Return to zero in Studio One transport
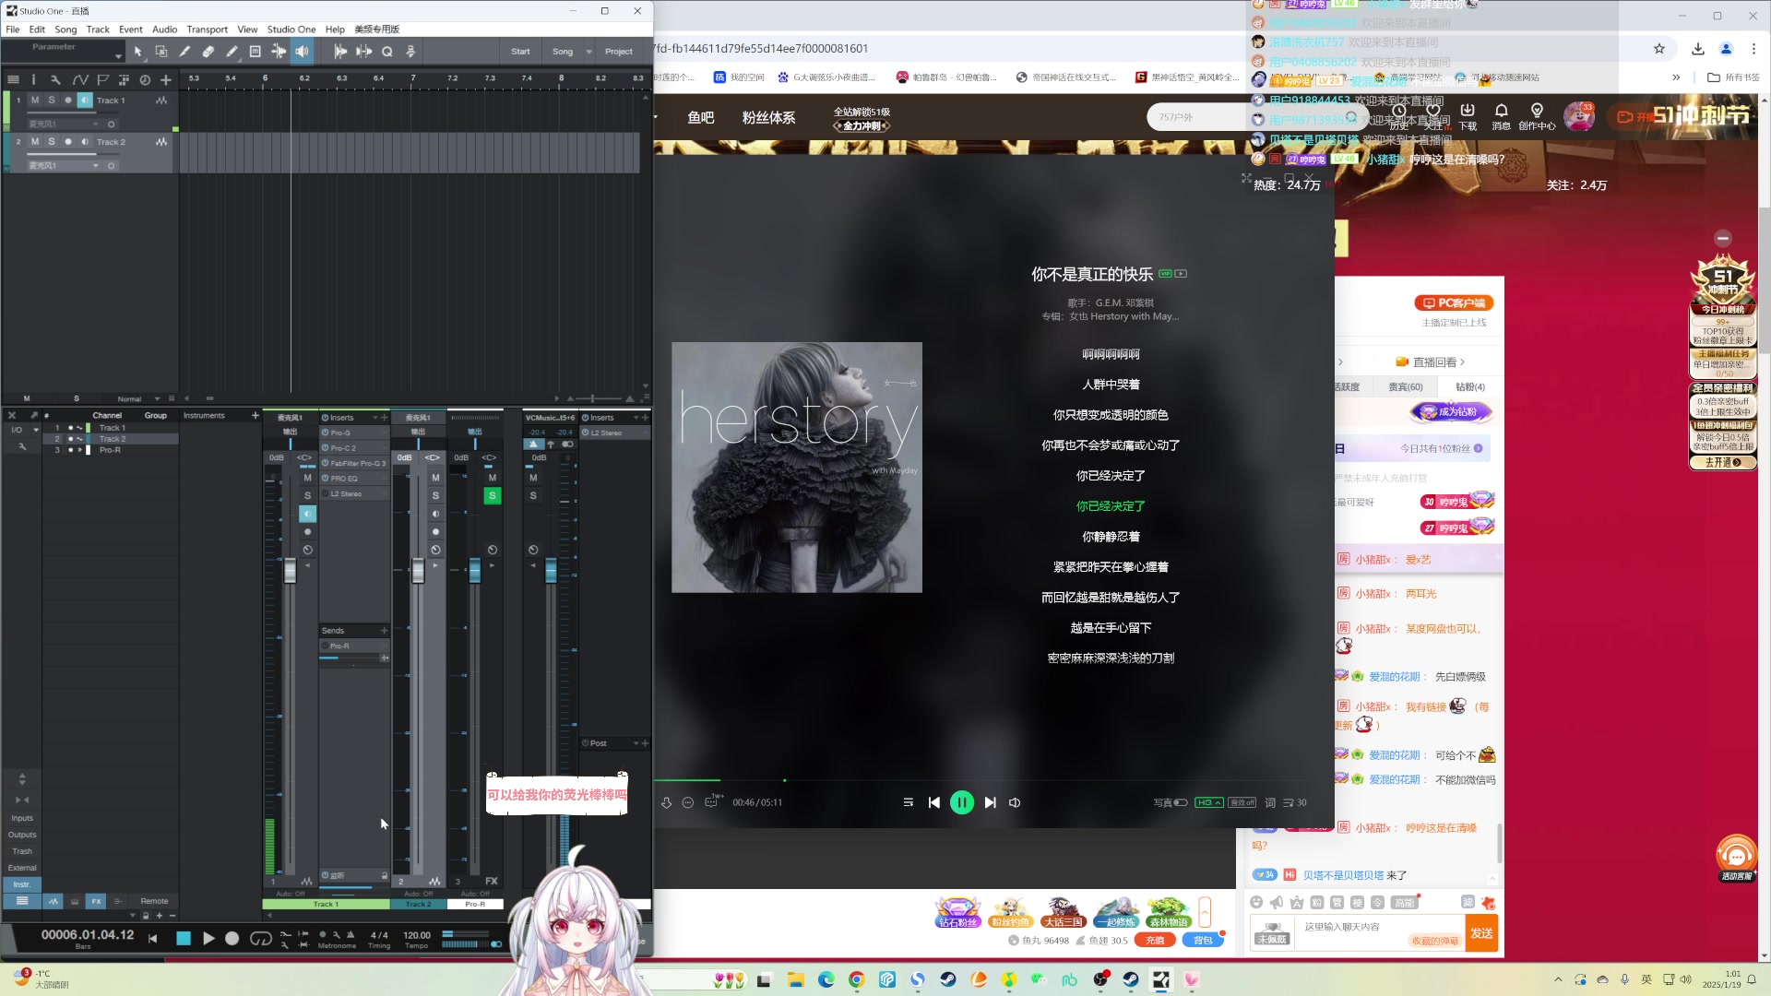Image resolution: width=1771 pixels, height=996 pixels. pos(152,938)
